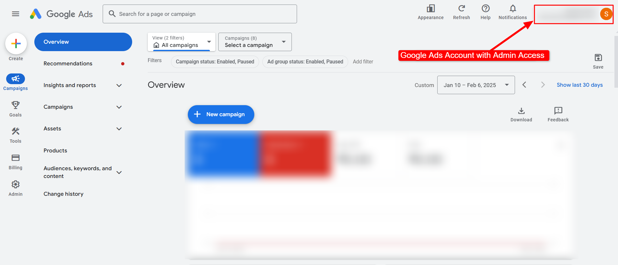This screenshot has width=618, height=265.
Task: Click the orange S account avatar
Action: (606, 14)
